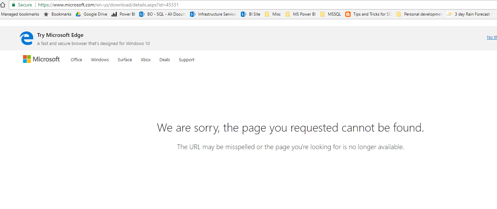The width and height of the screenshot is (497, 209).
Task: Click the Google Drive bookmark icon
Action: coord(78,14)
